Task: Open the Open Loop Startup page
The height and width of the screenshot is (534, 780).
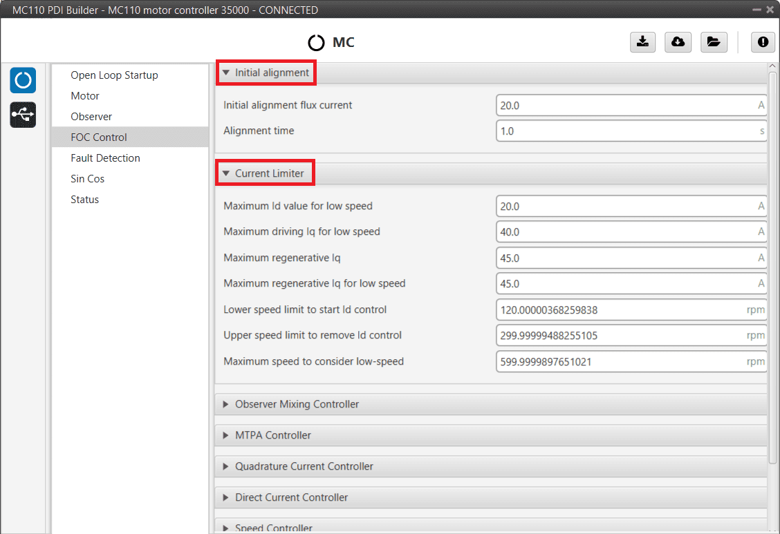Action: pos(130,75)
